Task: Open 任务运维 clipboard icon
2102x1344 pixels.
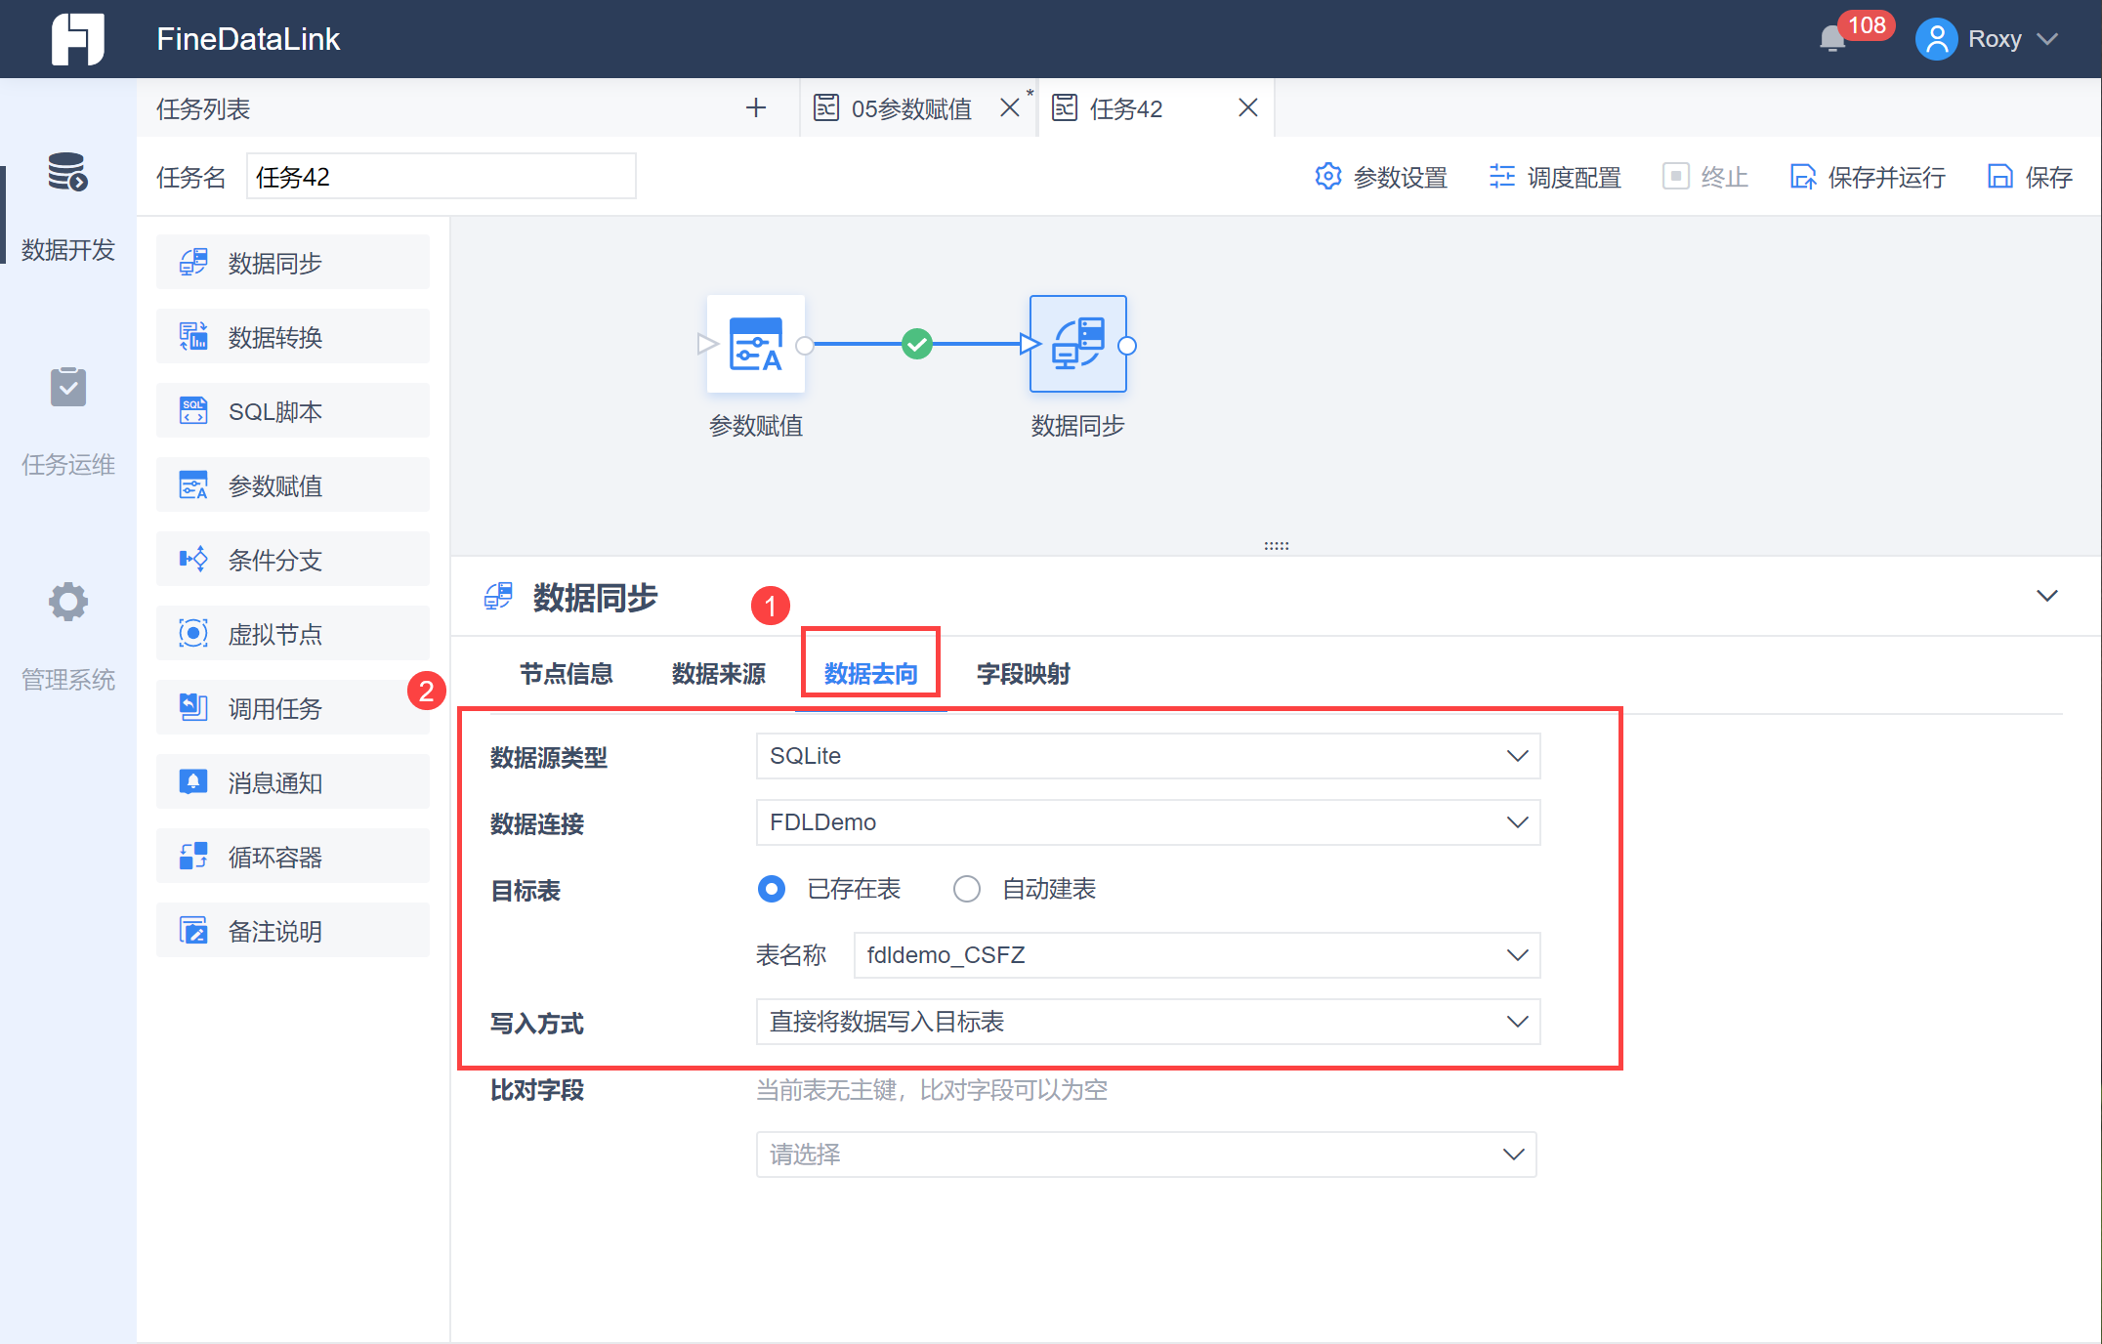Action: click(x=67, y=388)
